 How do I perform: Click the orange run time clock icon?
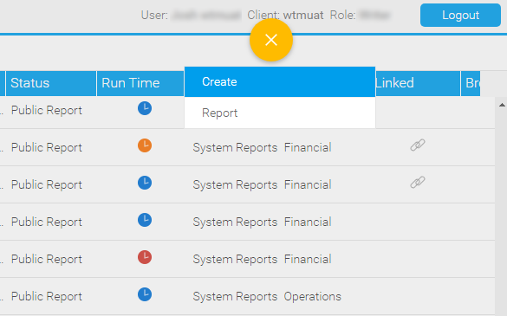[x=145, y=145]
